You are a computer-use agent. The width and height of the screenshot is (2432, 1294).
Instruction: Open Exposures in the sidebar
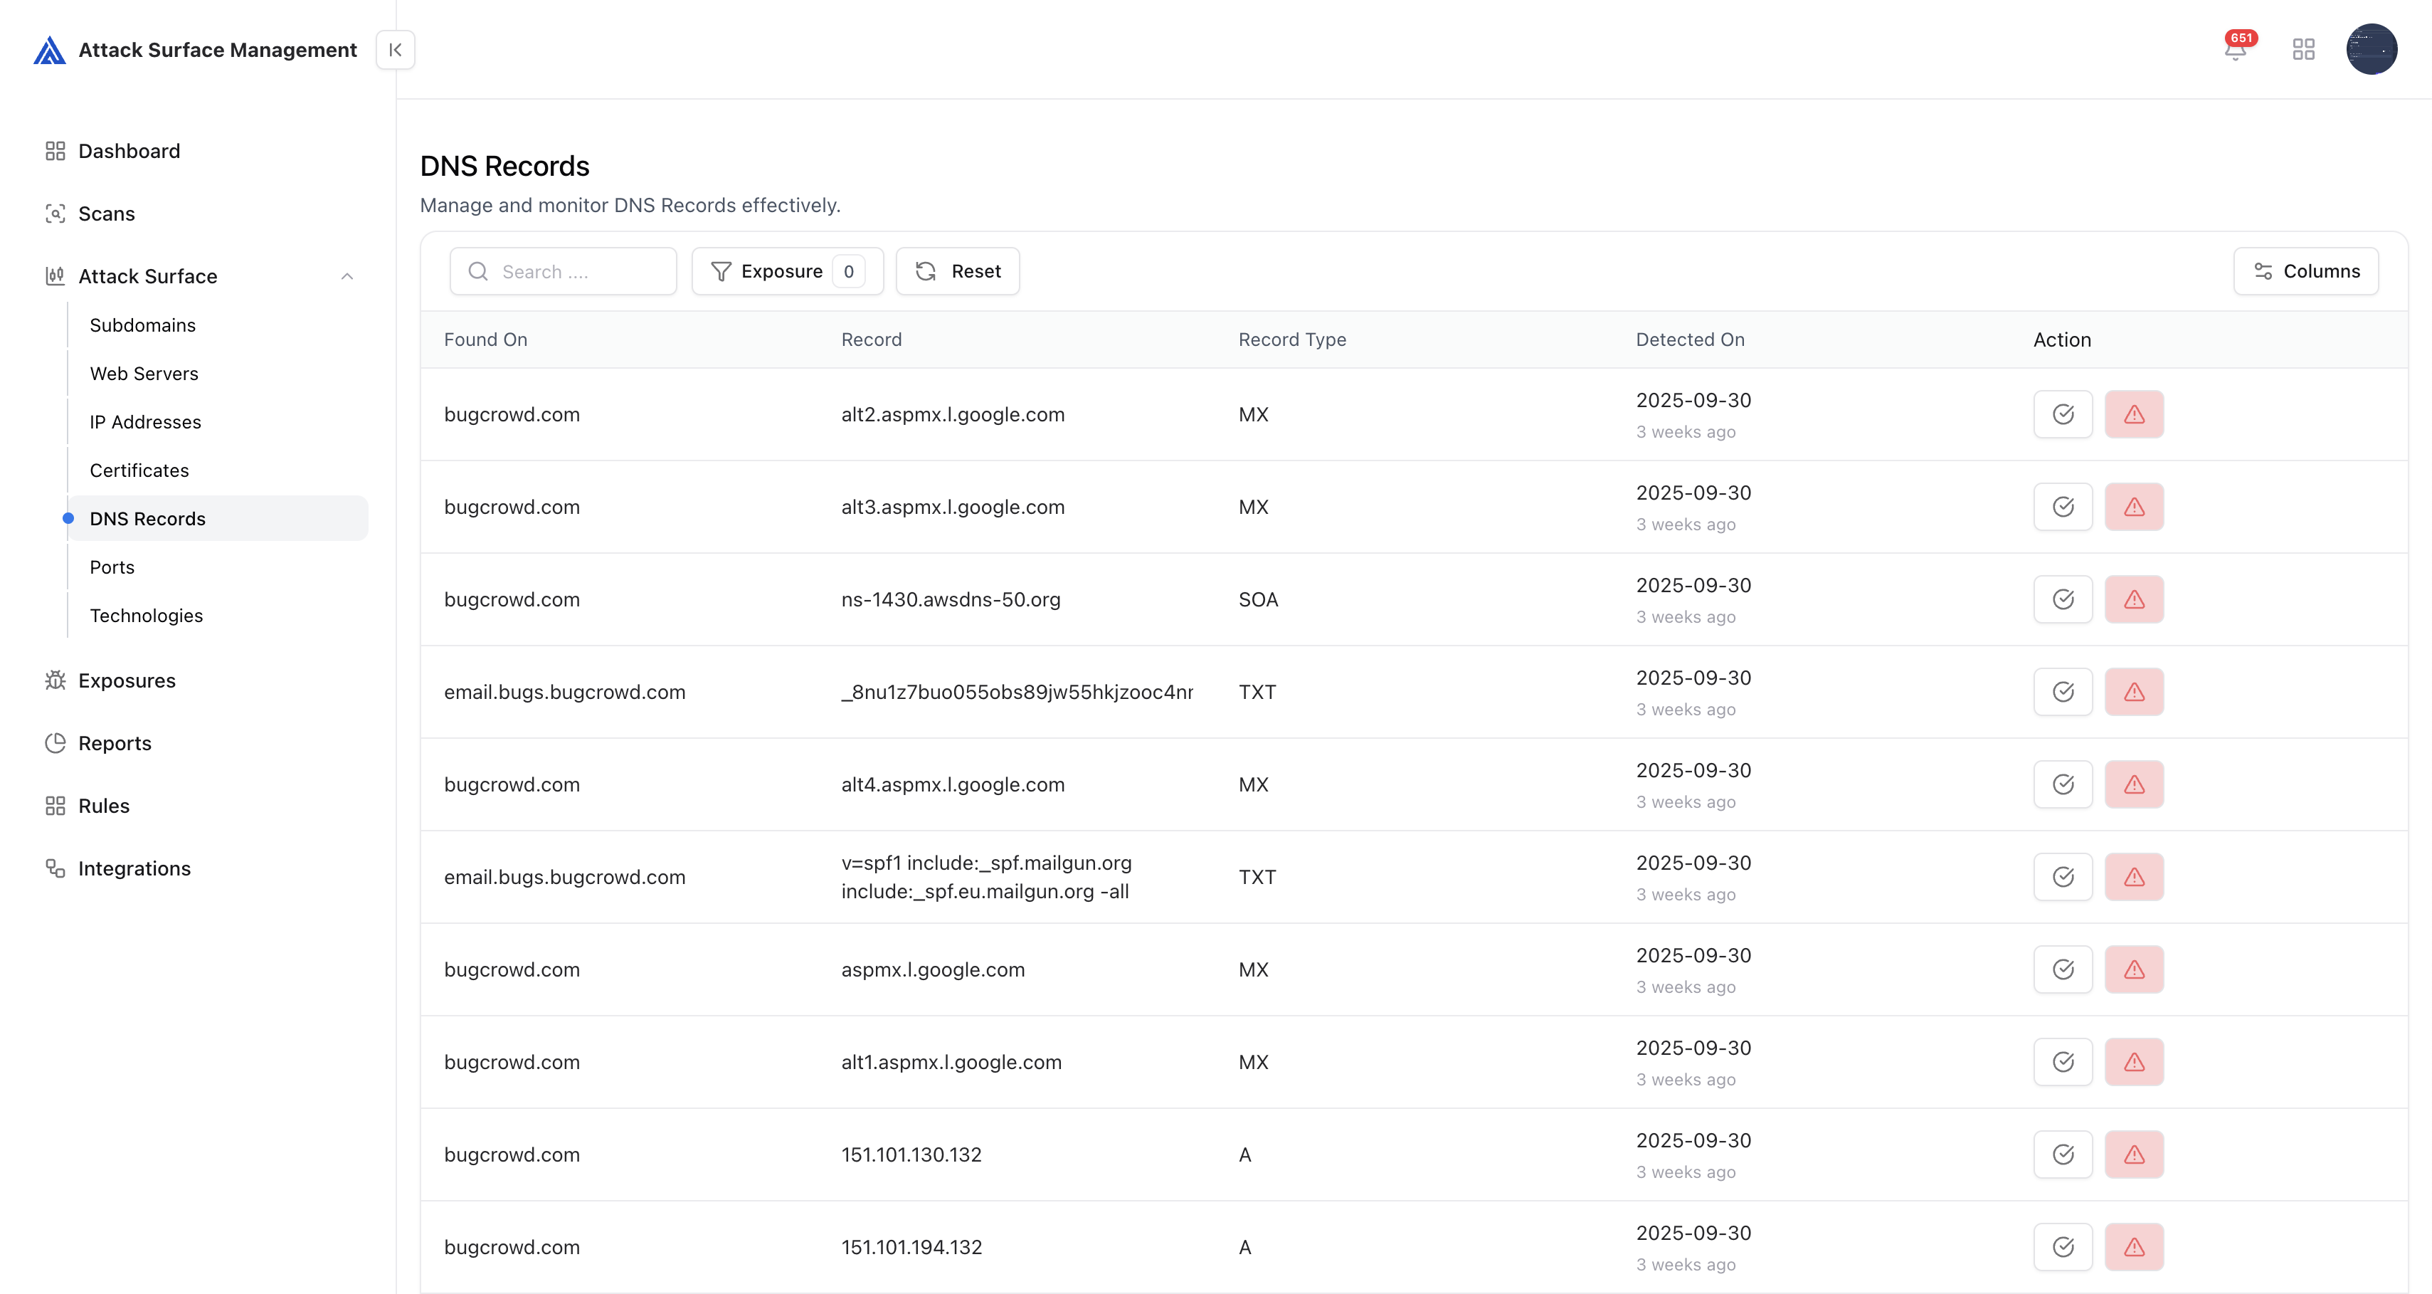[127, 680]
